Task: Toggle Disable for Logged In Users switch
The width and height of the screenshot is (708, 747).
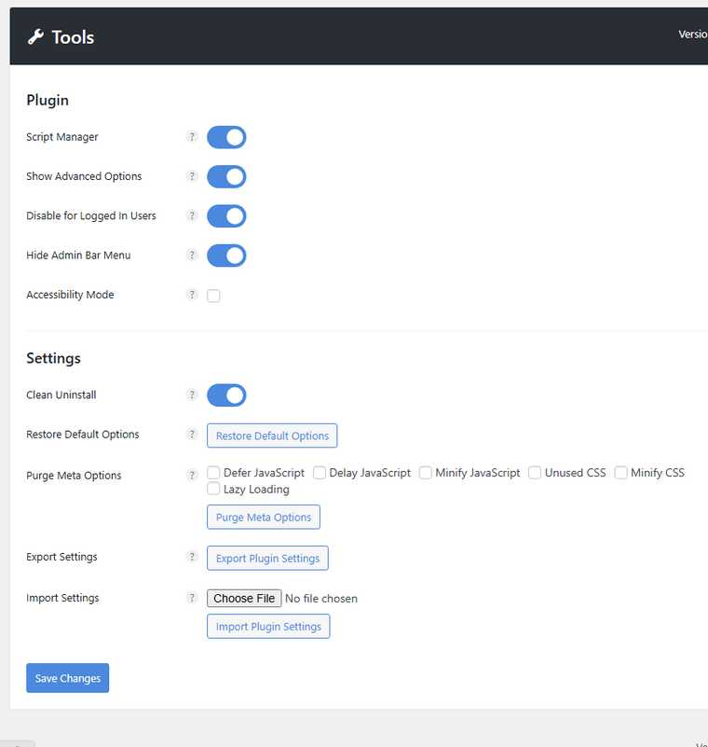Action: (x=226, y=216)
